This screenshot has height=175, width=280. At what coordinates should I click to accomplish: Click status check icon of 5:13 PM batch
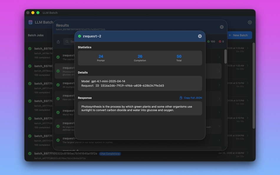click(30, 84)
